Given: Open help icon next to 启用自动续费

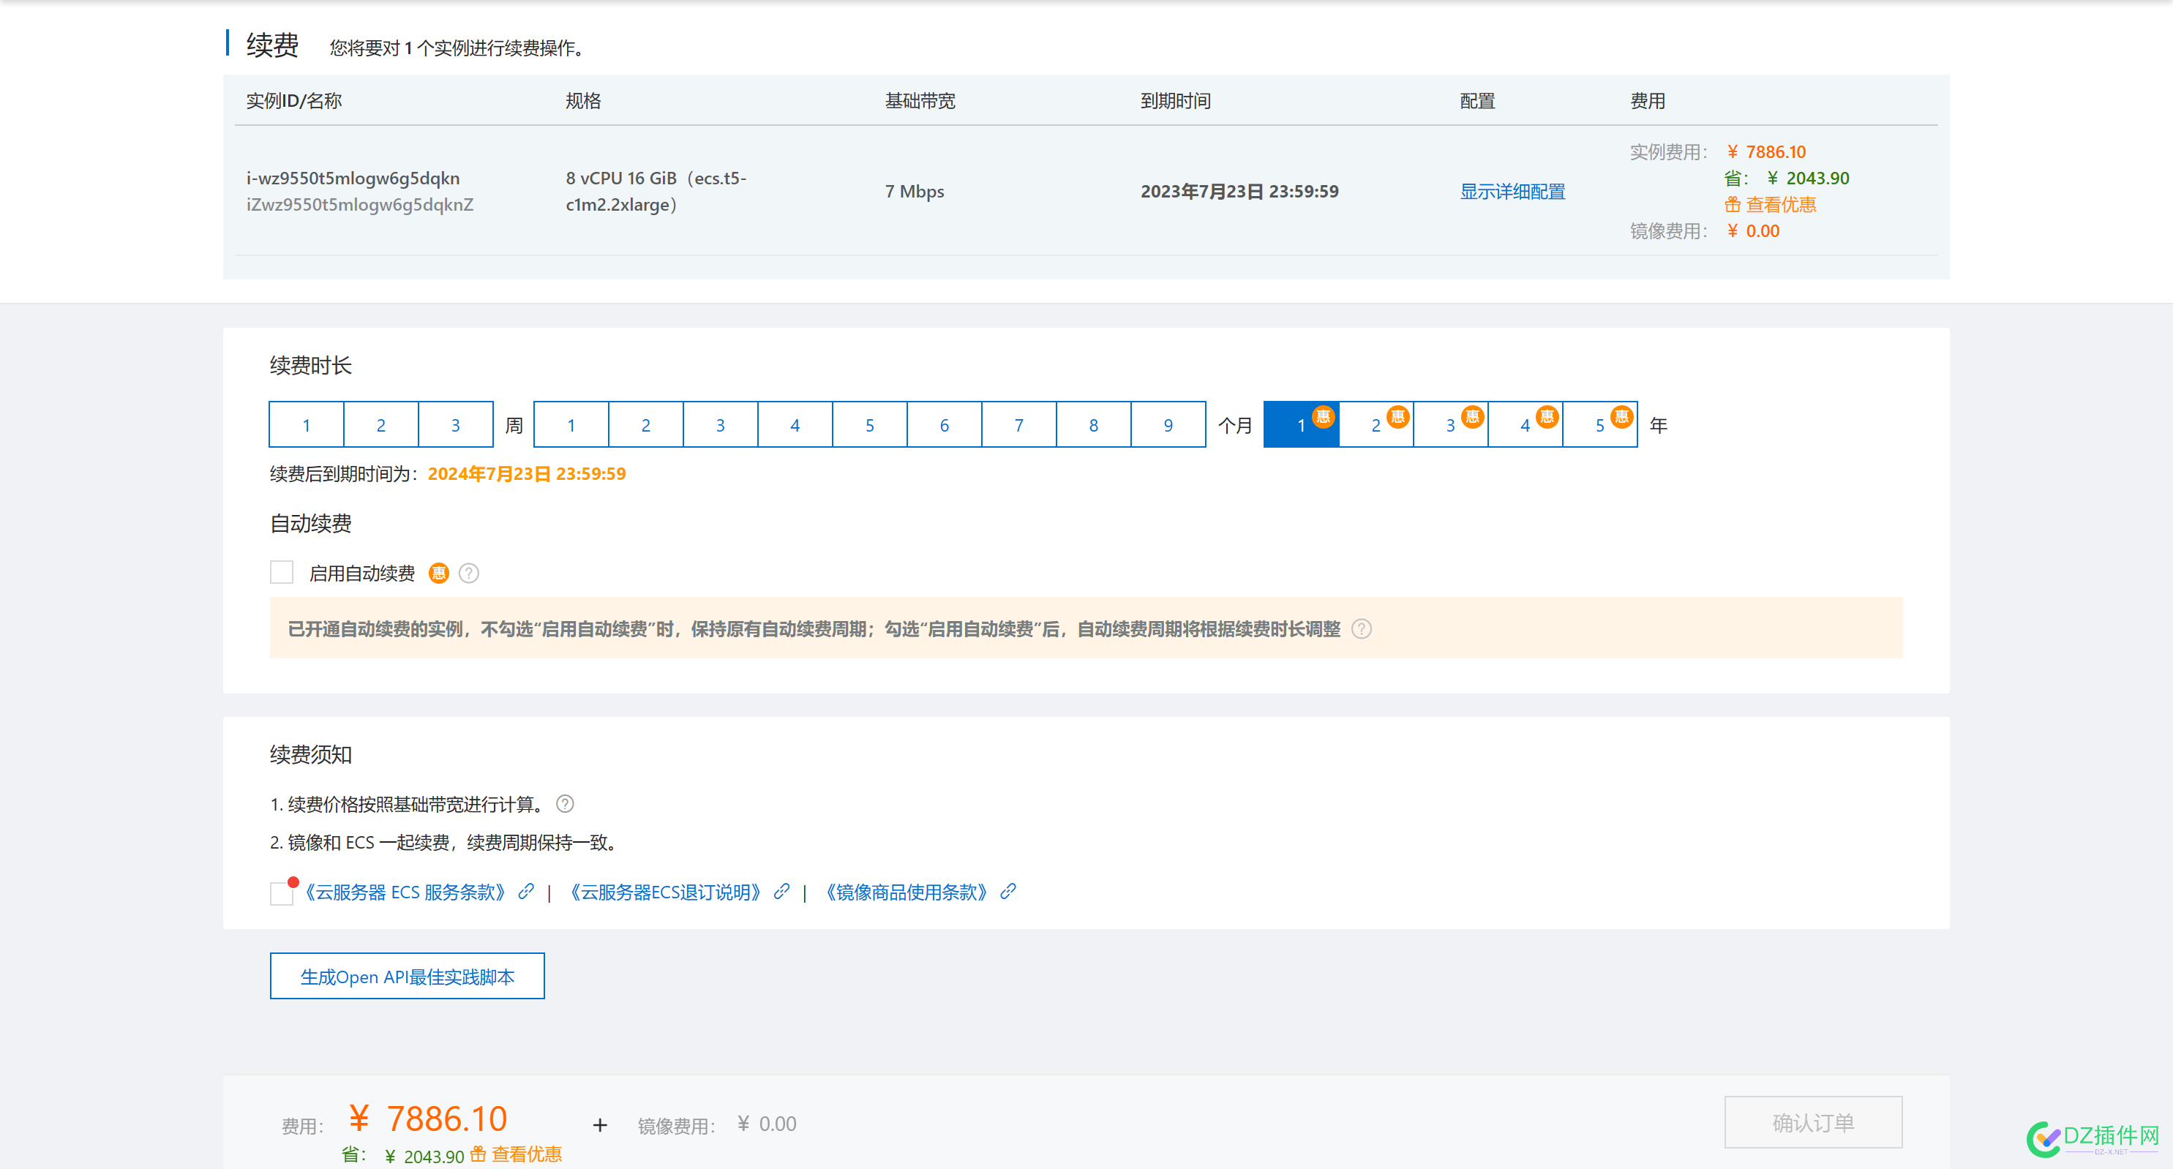Looking at the screenshot, I should click(469, 574).
